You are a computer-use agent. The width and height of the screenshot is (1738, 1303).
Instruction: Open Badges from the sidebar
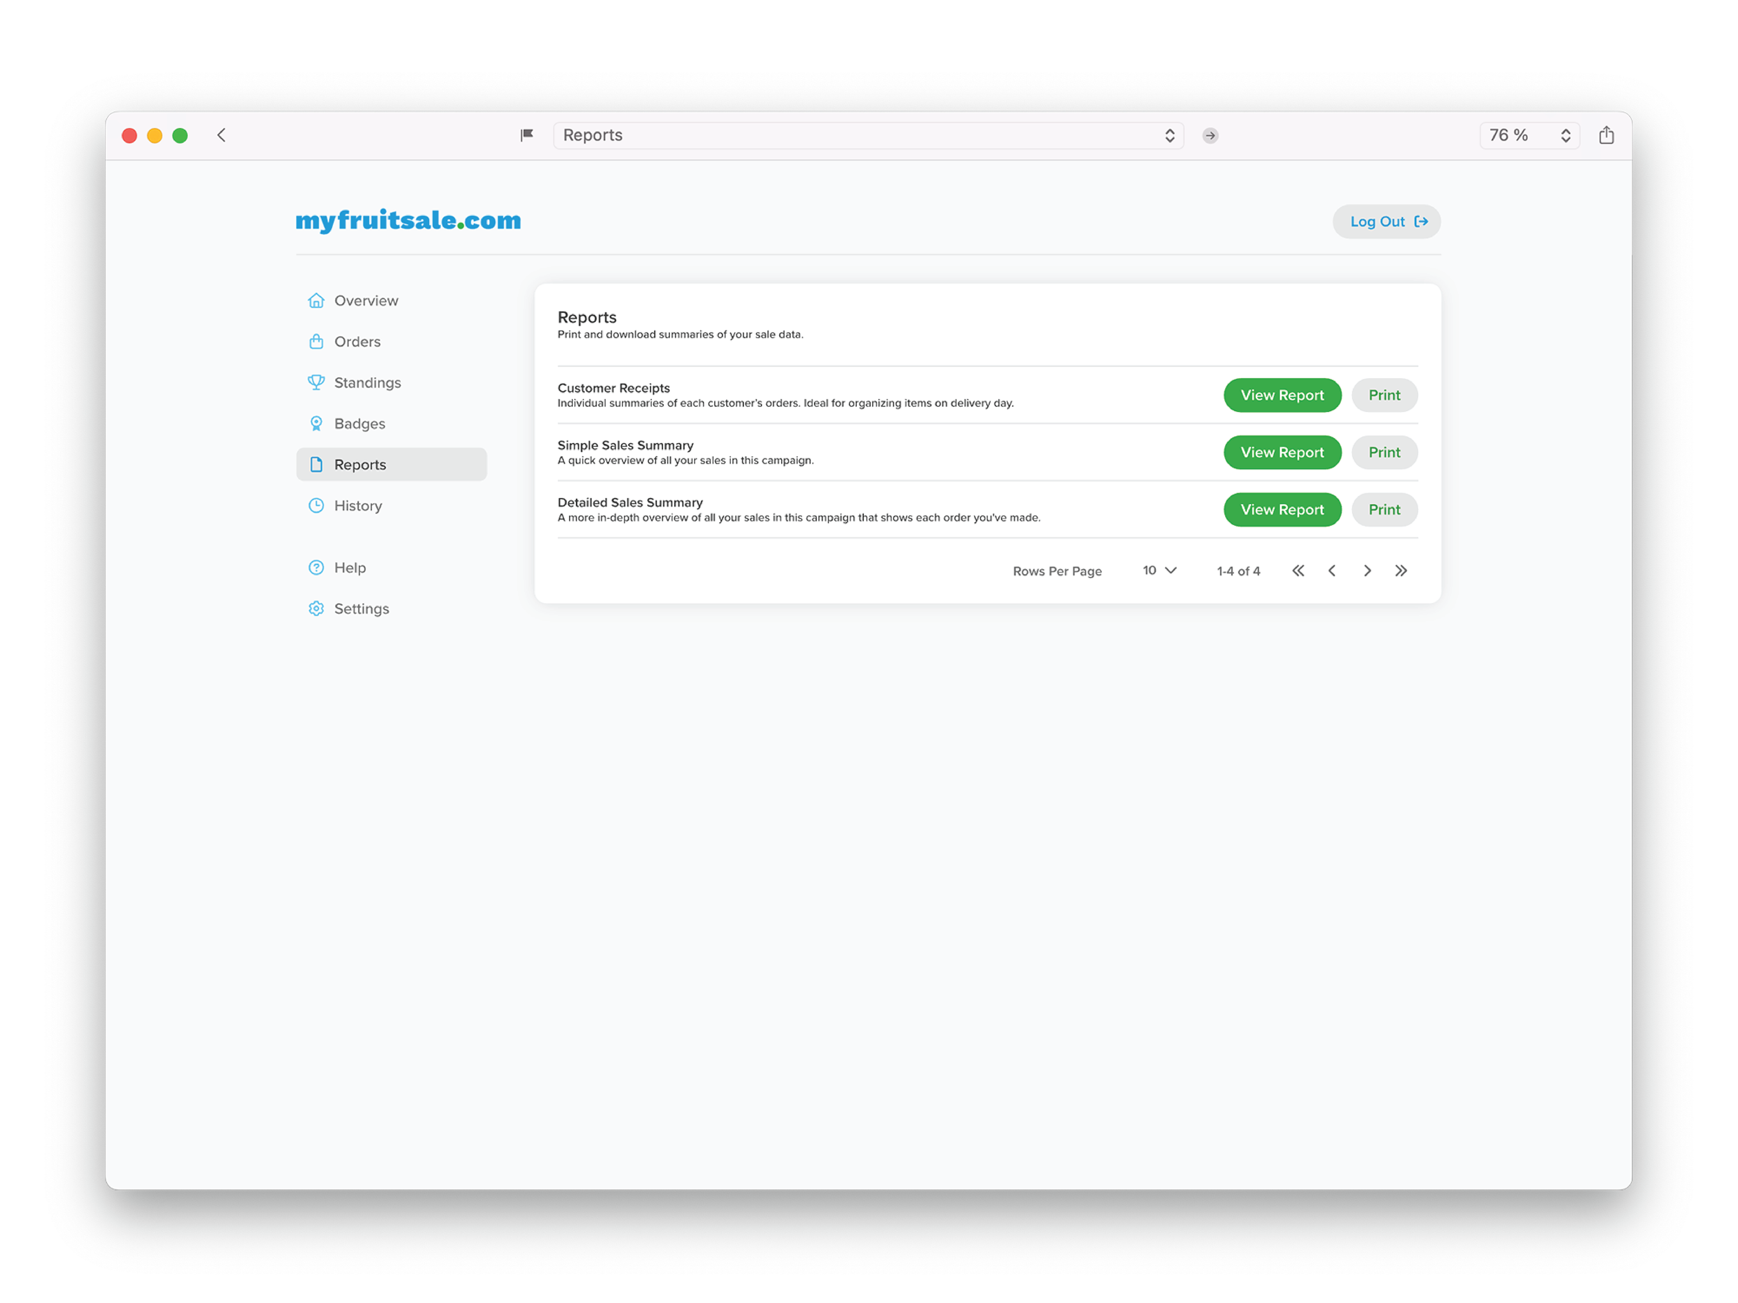tap(392, 423)
